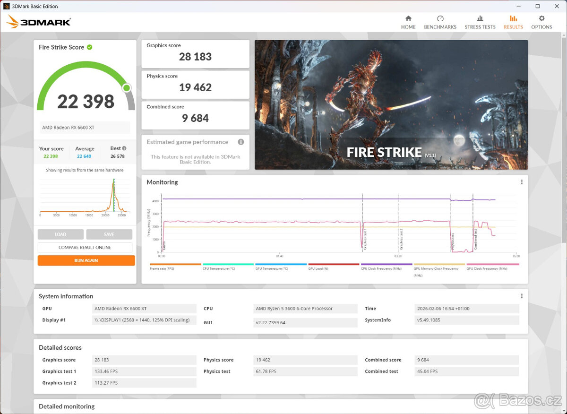Viewport: 567px width, 414px height.
Task: Open the System information three-dot menu
Action: pos(522,295)
